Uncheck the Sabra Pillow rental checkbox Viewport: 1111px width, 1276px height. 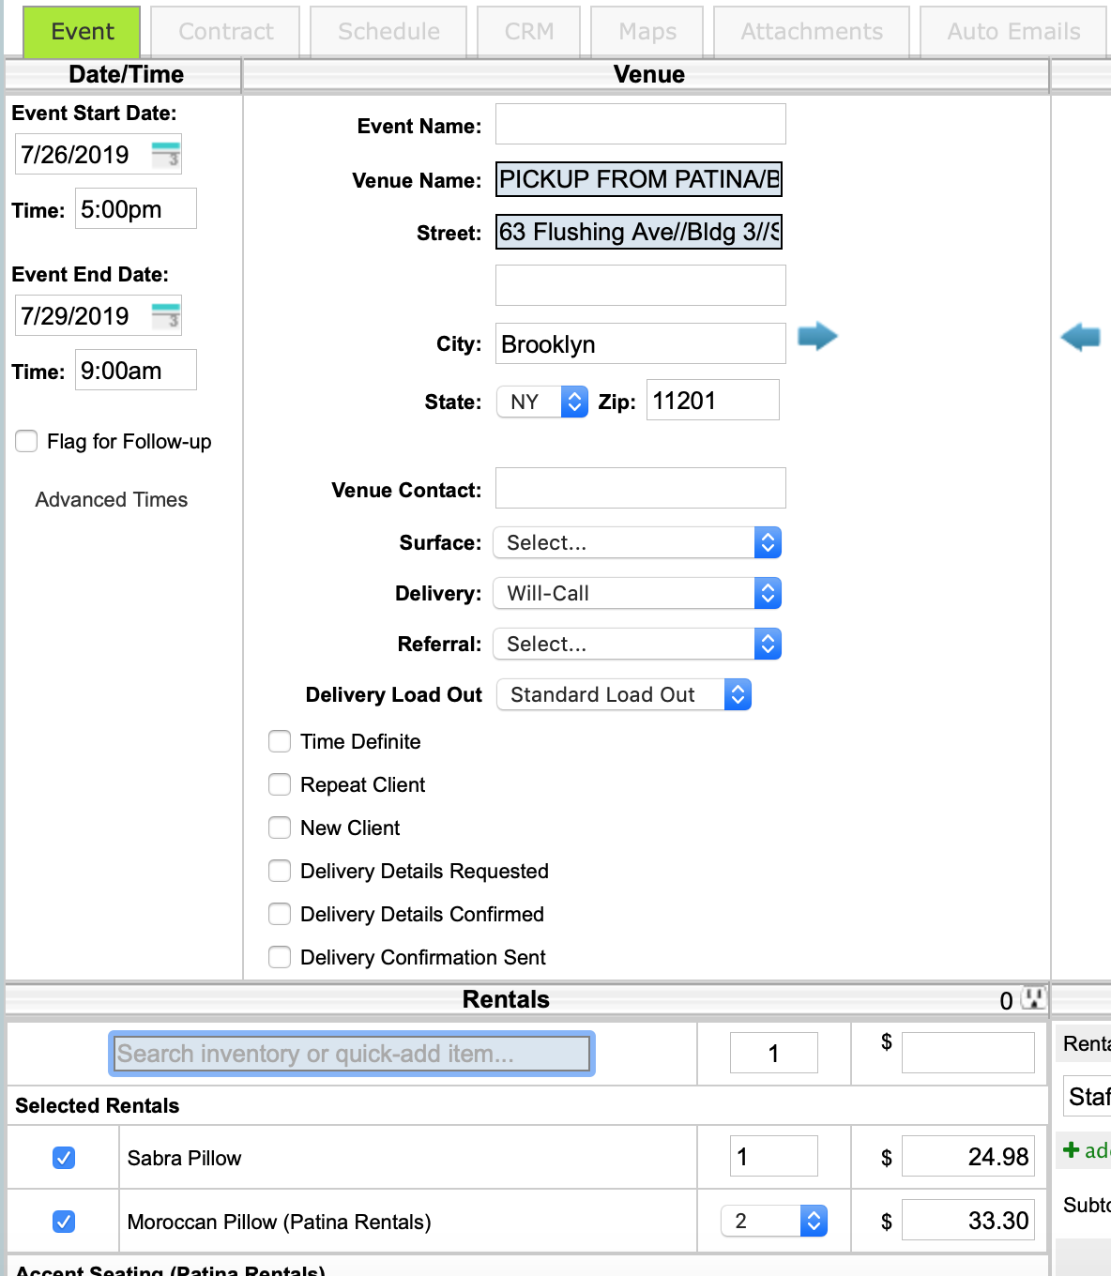tap(64, 1158)
